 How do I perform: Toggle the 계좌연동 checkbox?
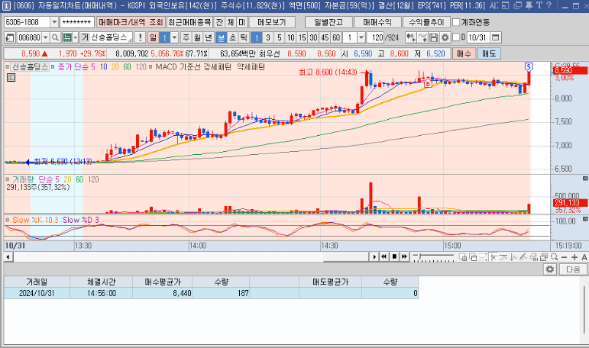[456, 22]
